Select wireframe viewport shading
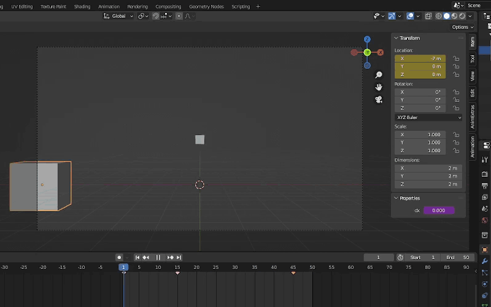 (x=439, y=16)
